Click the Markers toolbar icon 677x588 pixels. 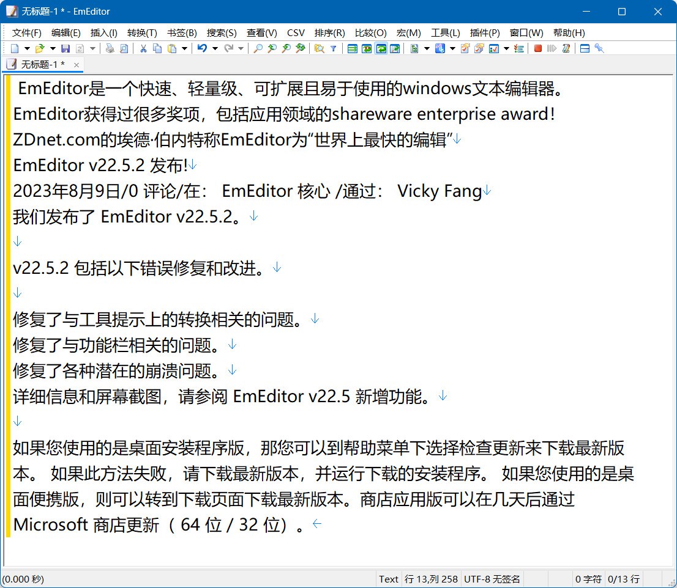click(440, 48)
